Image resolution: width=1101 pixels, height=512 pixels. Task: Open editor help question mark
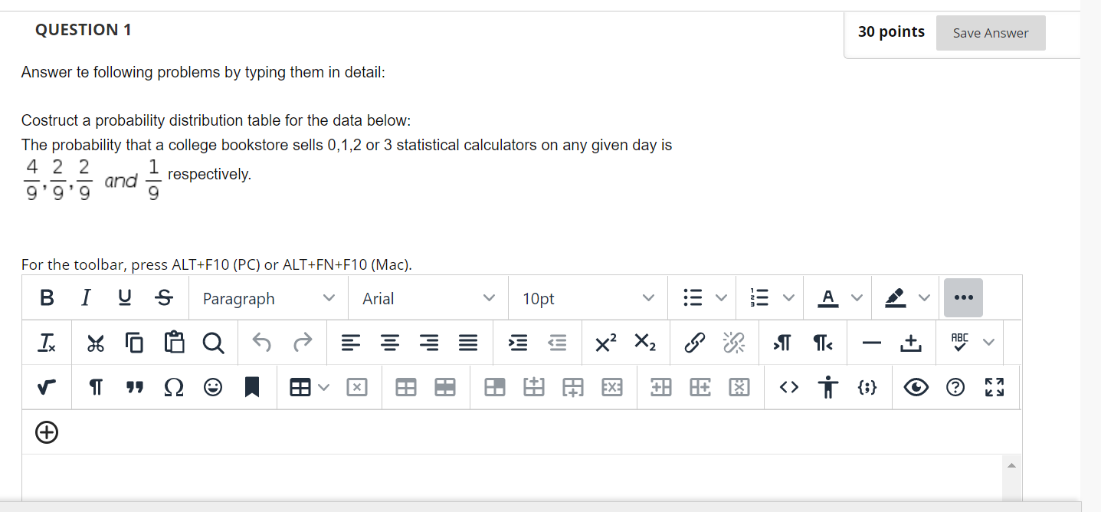[954, 389]
